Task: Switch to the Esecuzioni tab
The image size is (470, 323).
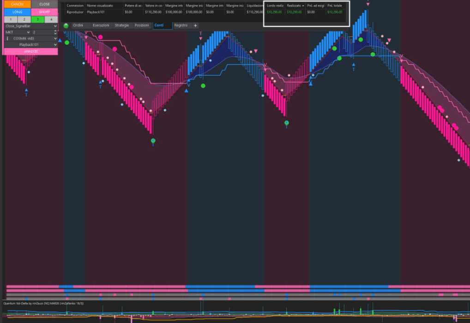Action: [101, 25]
